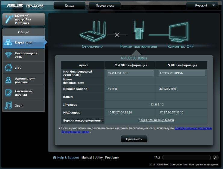This screenshot has width=223, height=169.
Task: Click the FAQ search input field
Action: (187, 158)
